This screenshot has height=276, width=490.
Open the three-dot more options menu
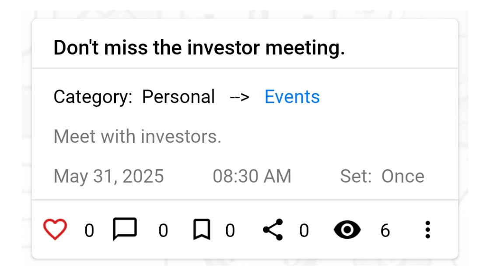427,230
